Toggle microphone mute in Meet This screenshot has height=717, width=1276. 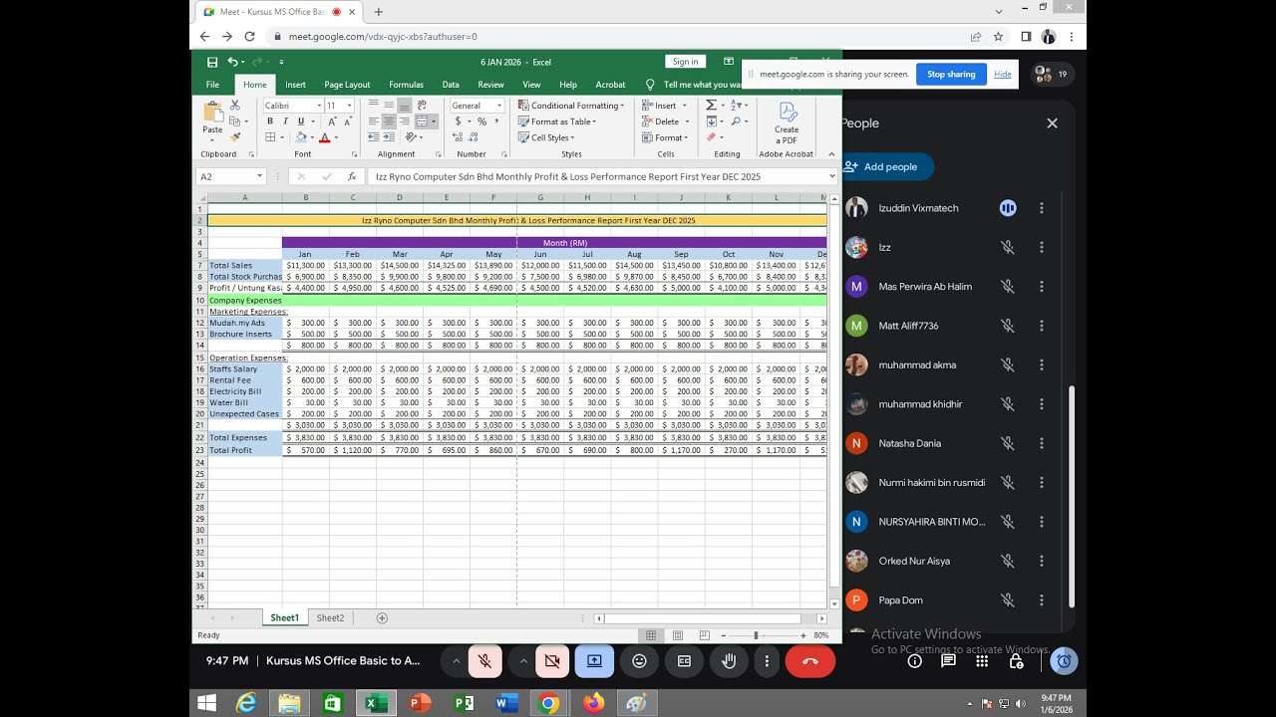(x=484, y=660)
